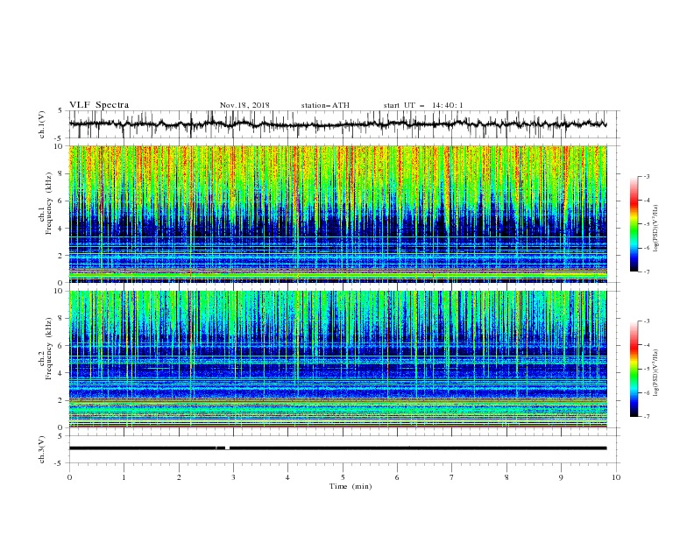Click time axis tick label "9"
The image size is (694, 536).
(561, 477)
